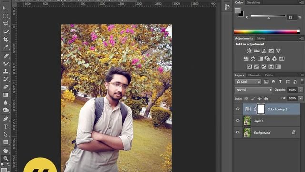This screenshot has width=305, height=172.
Task: Select the Pen tool
Action: point(6,118)
